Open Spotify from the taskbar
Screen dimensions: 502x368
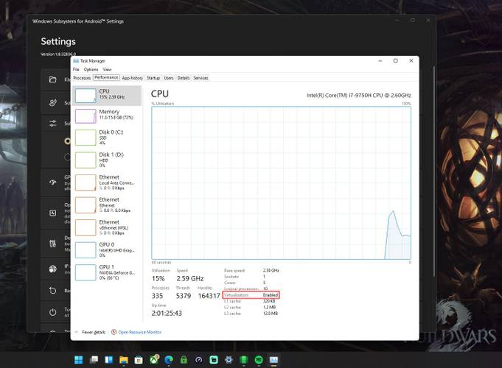coord(259,360)
